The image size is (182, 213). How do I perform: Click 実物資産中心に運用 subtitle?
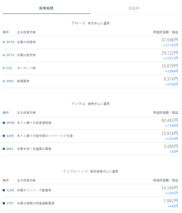tap(104, 172)
